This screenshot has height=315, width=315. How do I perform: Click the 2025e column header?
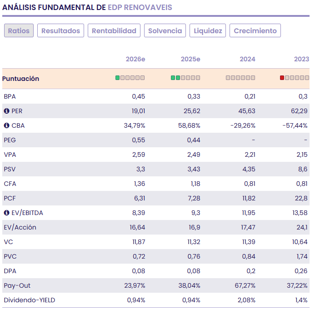[x=190, y=59]
